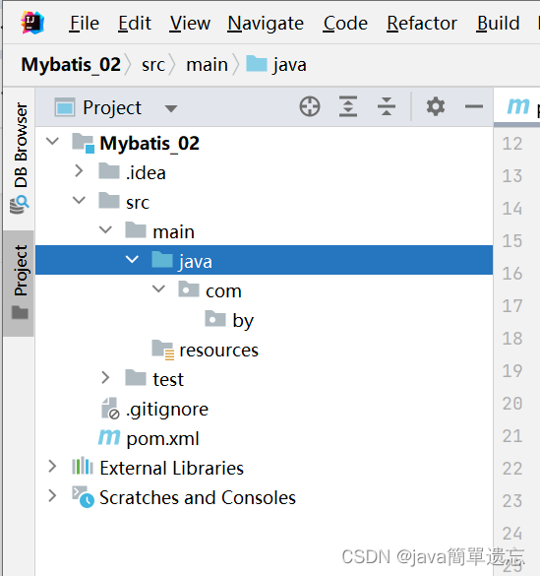Viewport: 540px width, 576px height.
Task: Click the DB Browser database icon
Action: (20, 205)
